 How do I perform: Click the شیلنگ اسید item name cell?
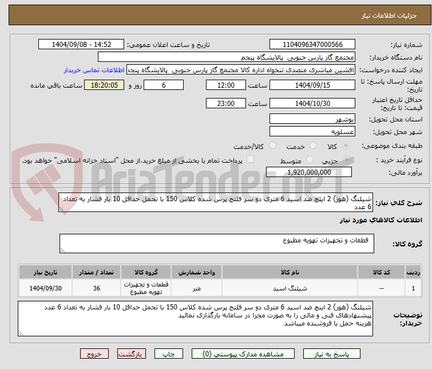click(290, 288)
